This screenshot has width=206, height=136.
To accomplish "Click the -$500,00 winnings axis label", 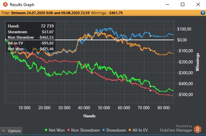I will pyautogui.click(x=185, y=94).
